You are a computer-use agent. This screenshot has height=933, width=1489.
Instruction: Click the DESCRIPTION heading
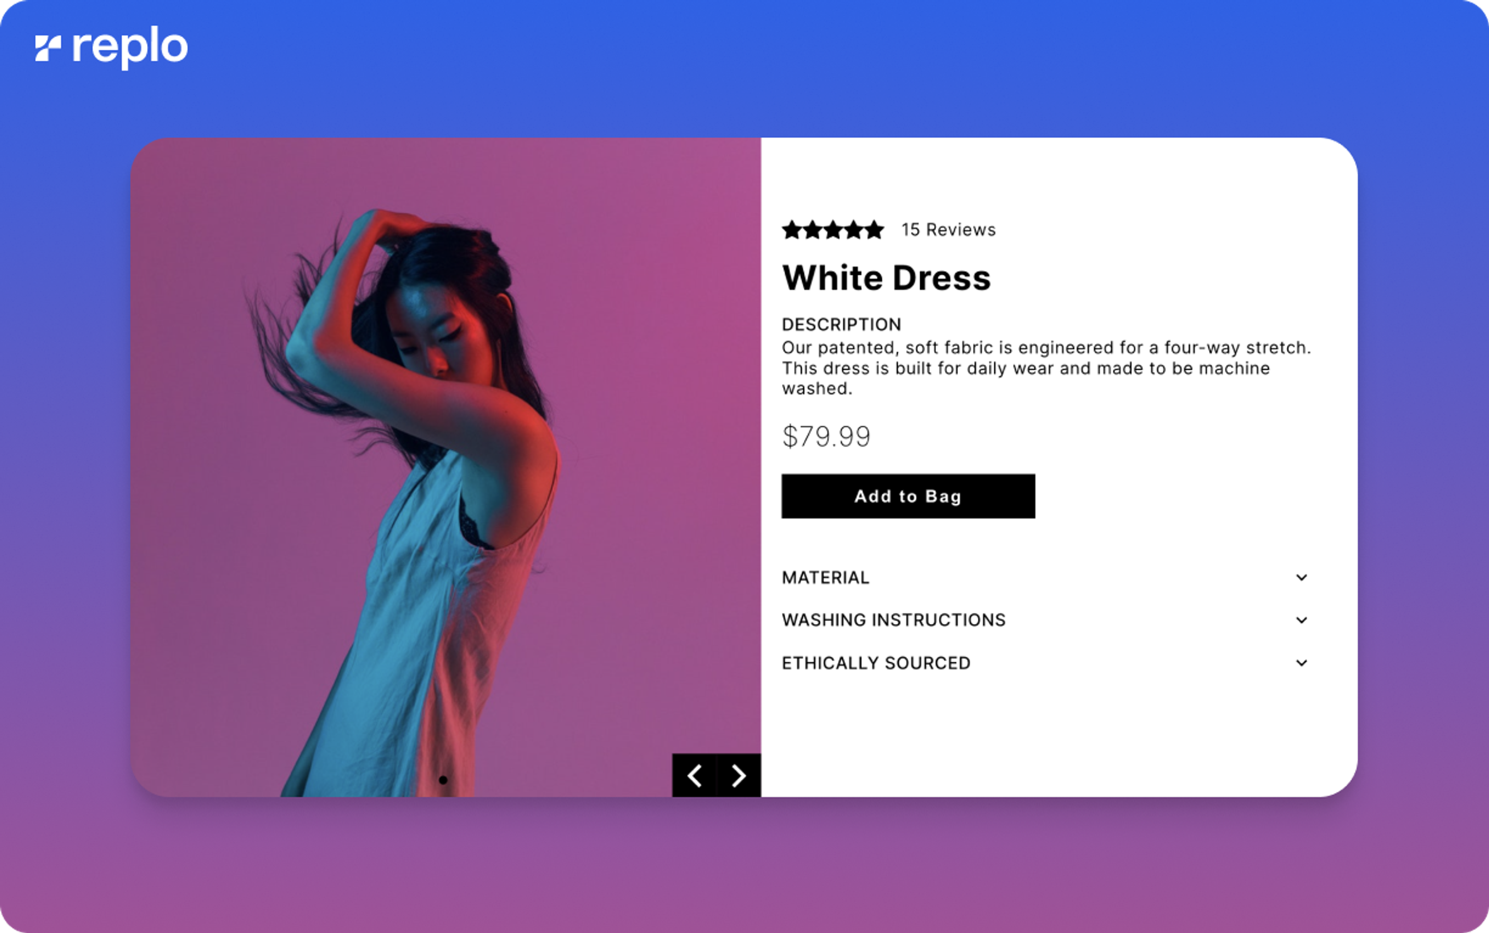841,325
